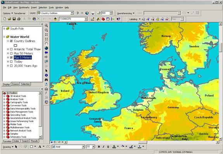This screenshot has width=223, height=154.
Task: Click the What's This help icon
Action: pyautogui.click(x=118, y=19)
